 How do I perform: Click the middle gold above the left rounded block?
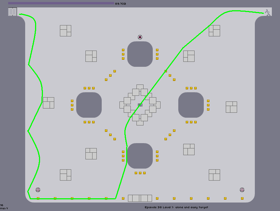pyautogui.click(x=89, y=88)
